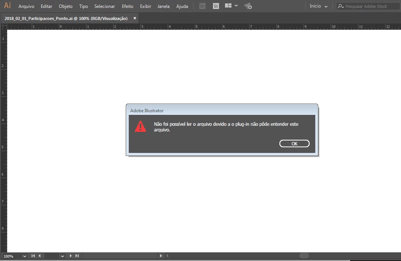Click the Pesquisar Adobe Stock search field
The height and width of the screenshot is (261, 401).
point(368,6)
